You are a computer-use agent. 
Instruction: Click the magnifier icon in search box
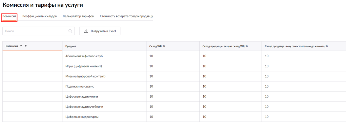coord(70,31)
